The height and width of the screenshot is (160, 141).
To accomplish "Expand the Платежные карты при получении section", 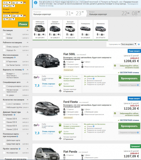I will [27, 134].
